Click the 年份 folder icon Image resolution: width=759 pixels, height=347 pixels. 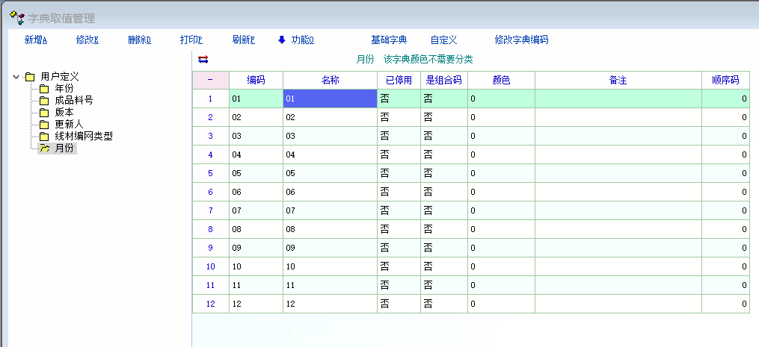coord(44,89)
